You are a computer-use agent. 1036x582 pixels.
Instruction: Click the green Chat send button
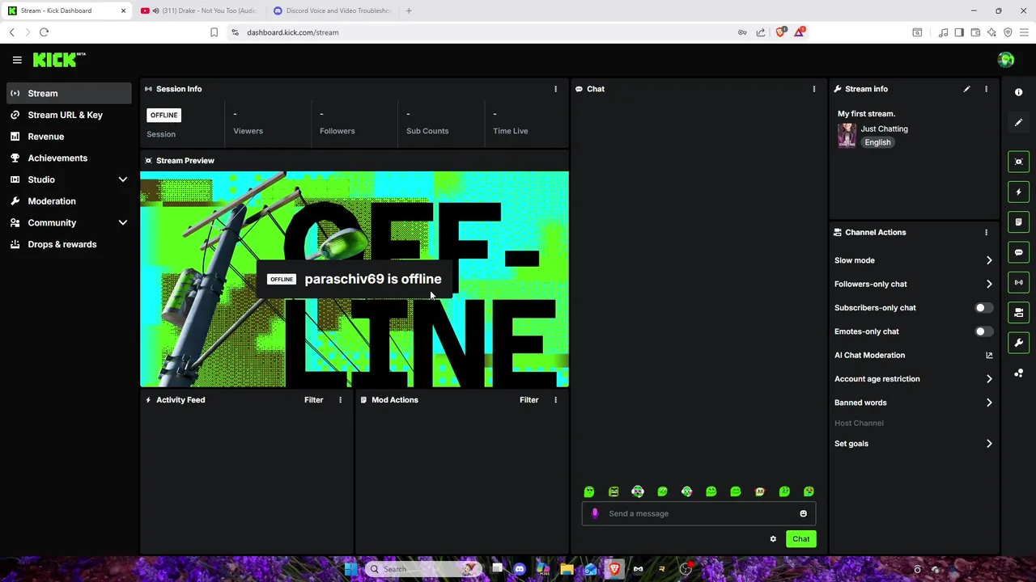(800, 539)
